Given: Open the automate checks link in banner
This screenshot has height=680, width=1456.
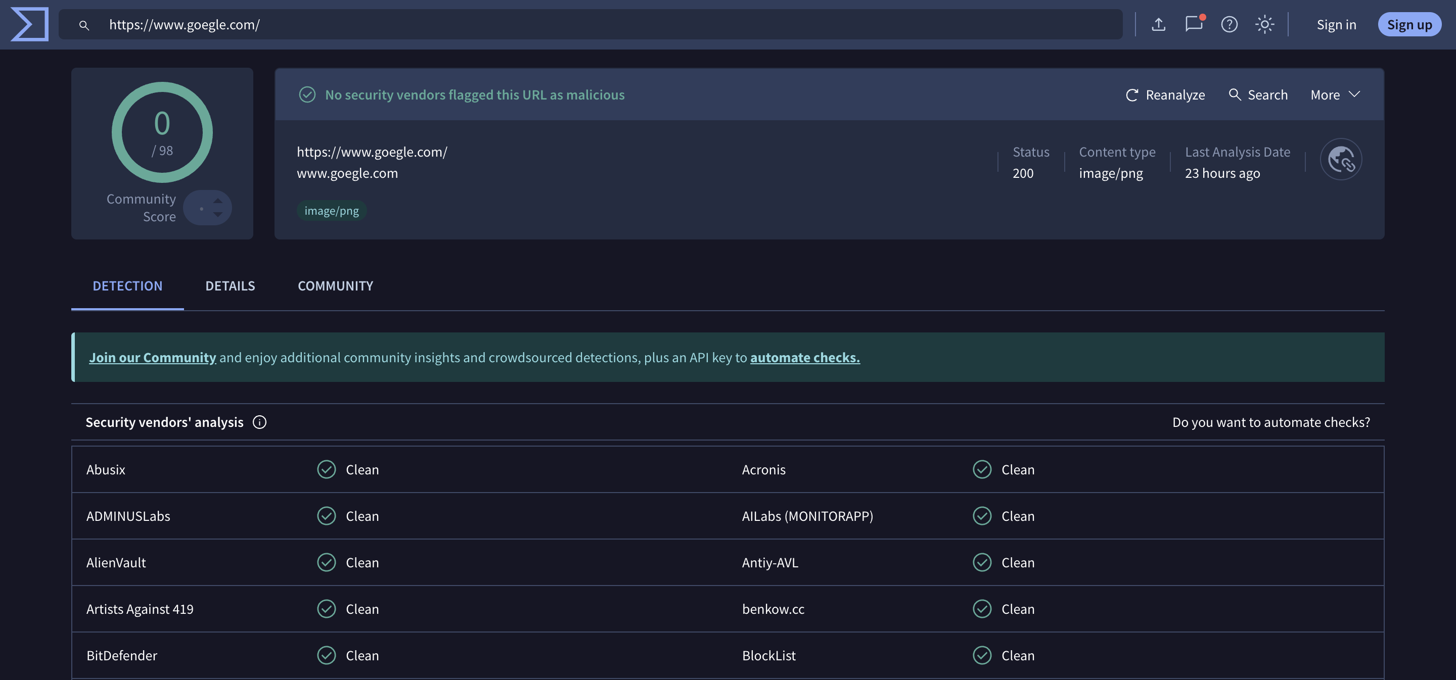Looking at the screenshot, I should pyautogui.click(x=804, y=358).
